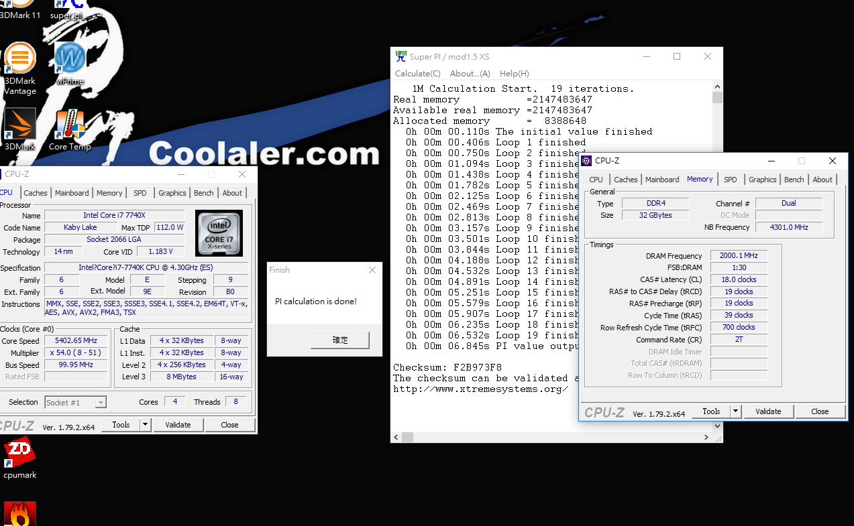The height and width of the screenshot is (526, 854).
Task: Click Super PI horizontal scrollbar left arrow
Action: 396,437
